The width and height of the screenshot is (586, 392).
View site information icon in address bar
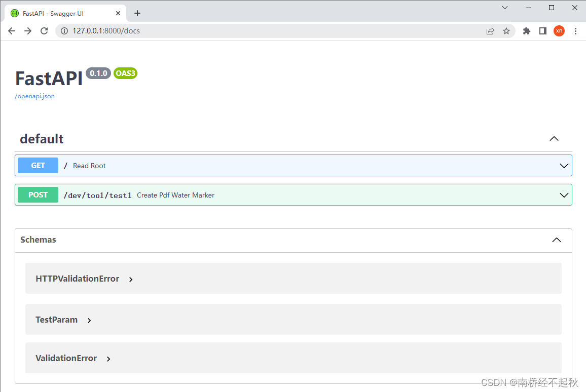point(64,31)
